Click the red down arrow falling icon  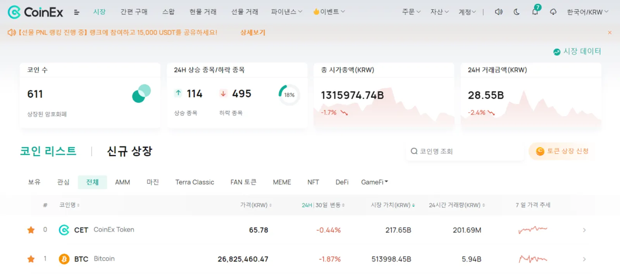tap(223, 93)
